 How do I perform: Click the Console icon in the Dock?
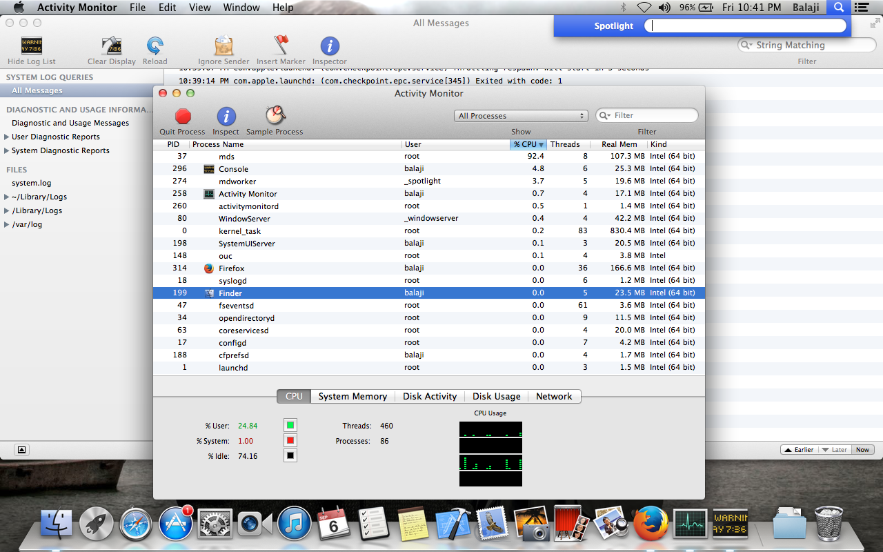click(x=730, y=524)
